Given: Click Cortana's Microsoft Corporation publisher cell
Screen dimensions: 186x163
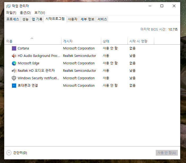Looking at the screenshot, I should tap(79, 48).
